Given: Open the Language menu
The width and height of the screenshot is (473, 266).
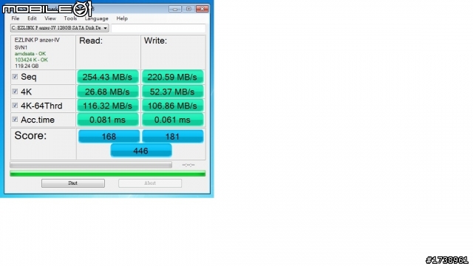Looking at the screenshot, I should [97, 18].
